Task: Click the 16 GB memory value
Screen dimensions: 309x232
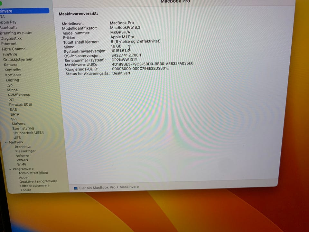Action: (x=116, y=46)
